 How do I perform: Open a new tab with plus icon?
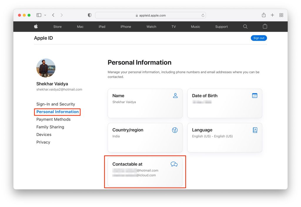272,15
